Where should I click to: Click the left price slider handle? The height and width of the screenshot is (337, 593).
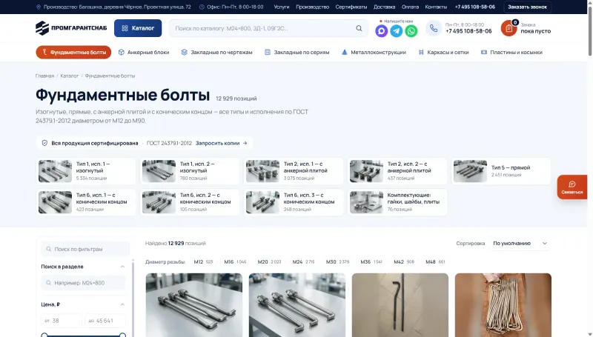[x=44, y=335]
